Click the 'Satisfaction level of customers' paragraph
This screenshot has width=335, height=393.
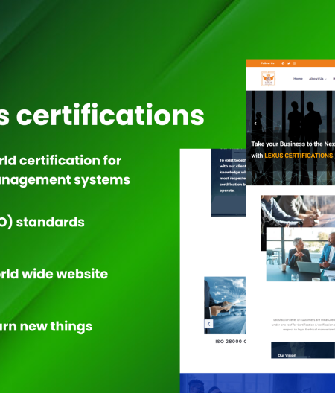tap(304, 325)
